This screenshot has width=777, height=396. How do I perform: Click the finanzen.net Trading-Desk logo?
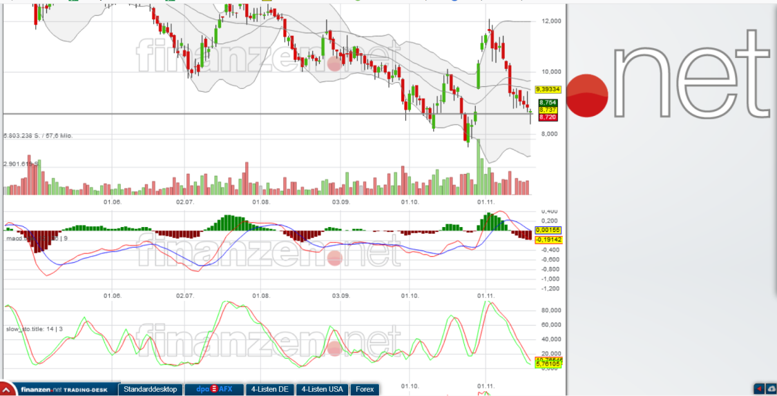[x=64, y=390]
